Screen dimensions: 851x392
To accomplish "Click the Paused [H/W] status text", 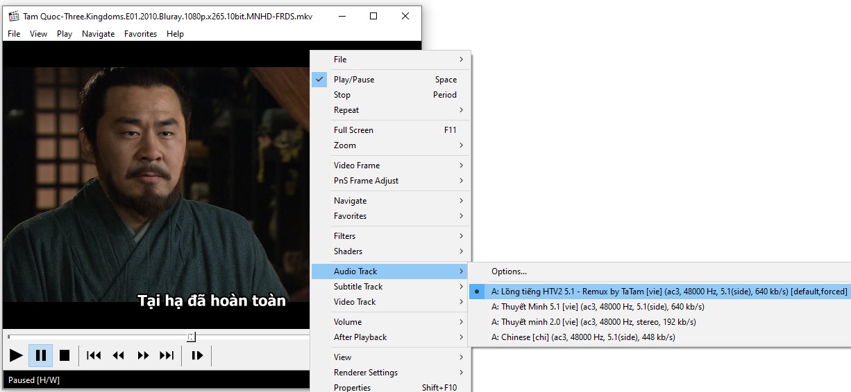I will [34, 380].
